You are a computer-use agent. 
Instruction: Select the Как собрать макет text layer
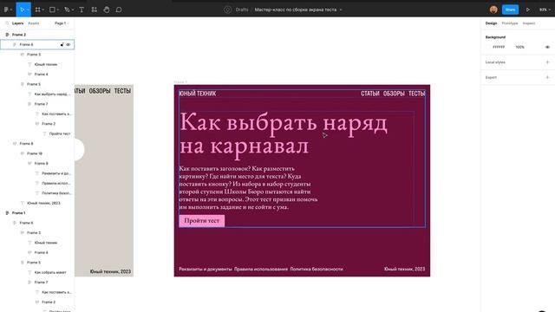coord(37,272)
